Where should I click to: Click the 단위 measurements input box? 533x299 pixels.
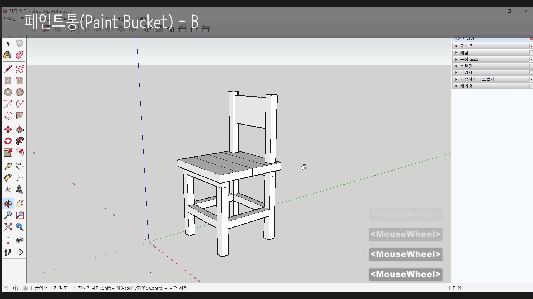tap(498, 288)
